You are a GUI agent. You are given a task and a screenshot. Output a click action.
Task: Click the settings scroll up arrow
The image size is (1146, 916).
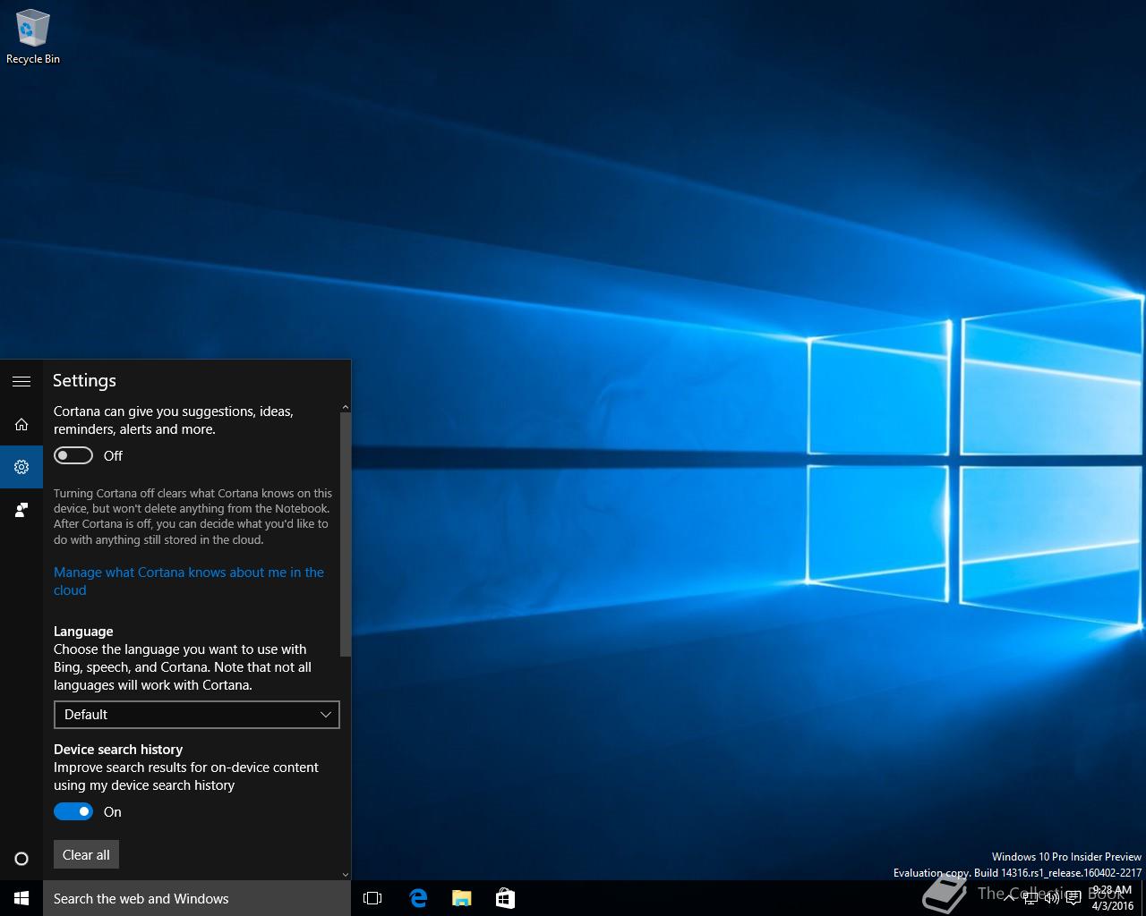(x=346, y=408)
